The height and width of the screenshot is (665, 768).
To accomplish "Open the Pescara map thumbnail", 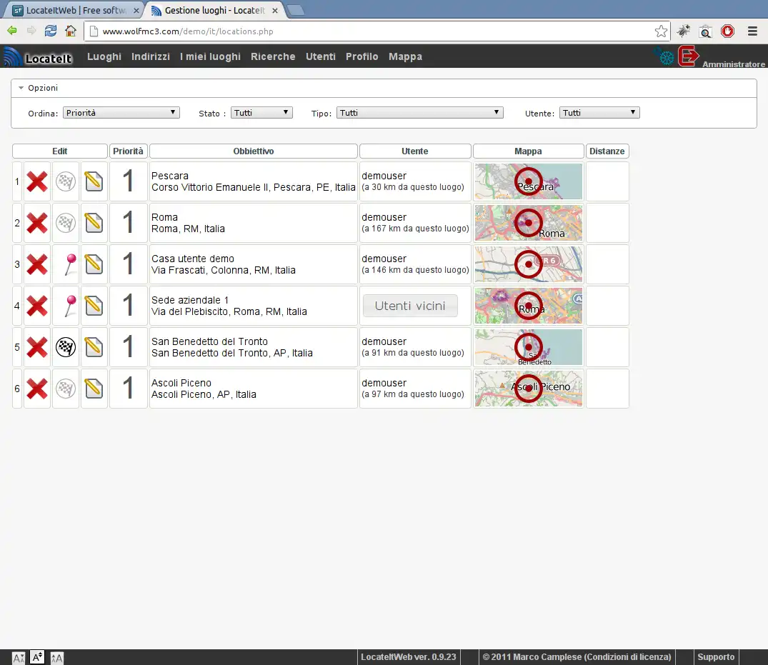I will tap(529, 181).
